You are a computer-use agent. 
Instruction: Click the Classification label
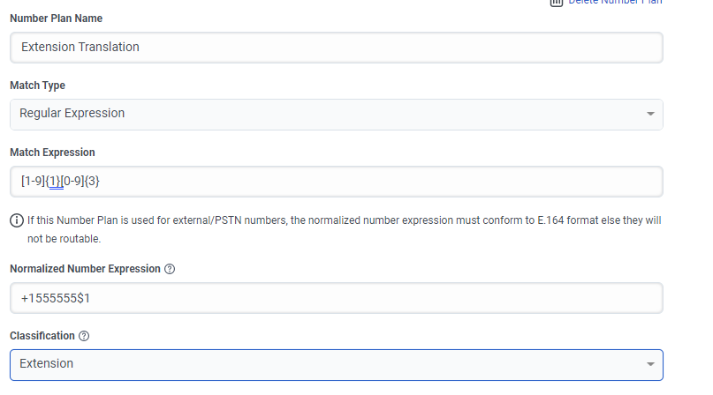42,336
